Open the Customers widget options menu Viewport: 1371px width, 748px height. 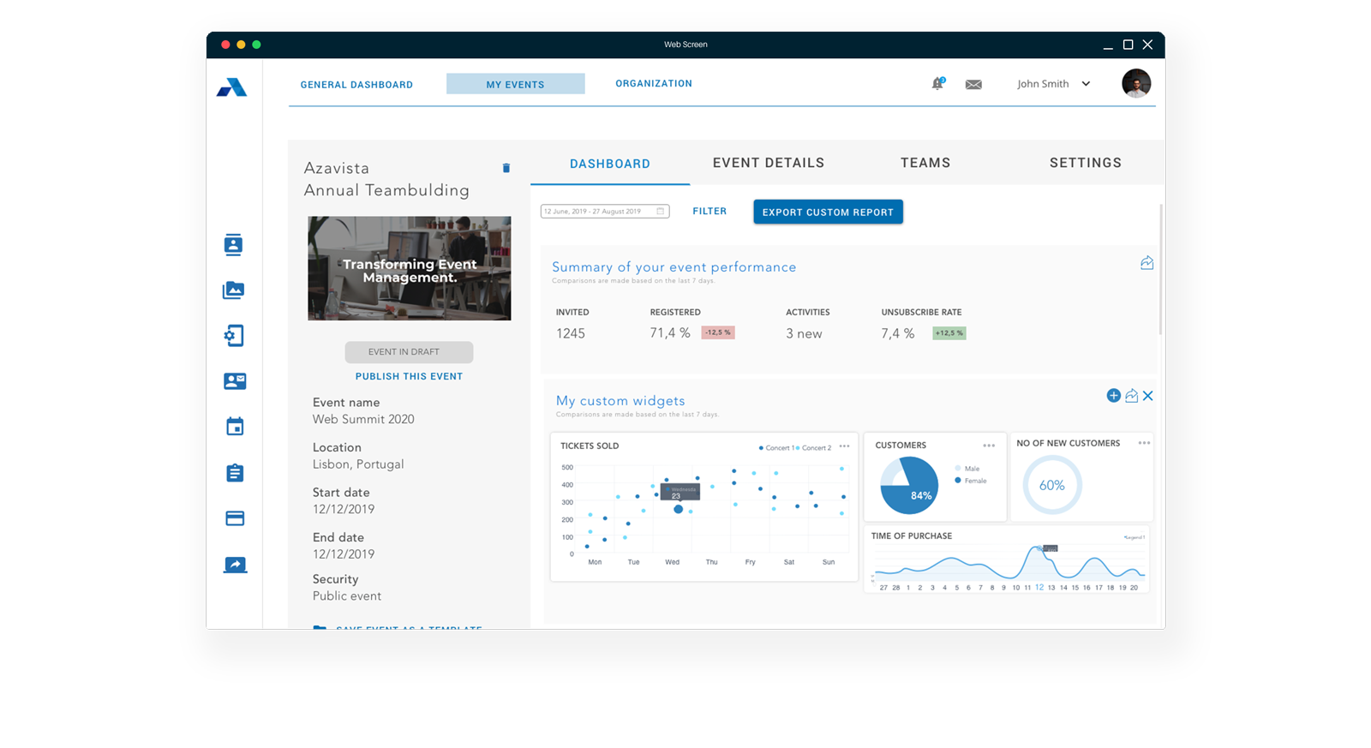tap(989, 446)
